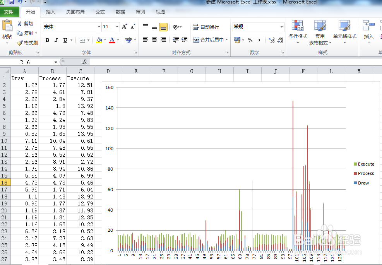Image resolution: width=382 pixels, height=265 pixels.
Task: Open clipboard group dialog launcher
Action: pos(37,52)
